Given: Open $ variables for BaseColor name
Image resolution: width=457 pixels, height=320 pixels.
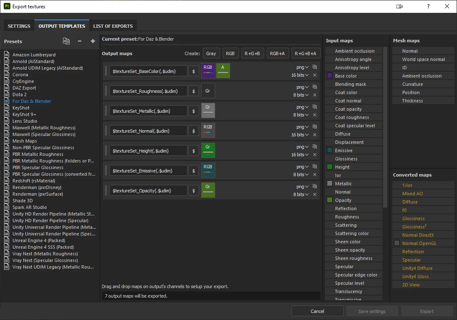Looking at the screenshot, I should point(194,71).
